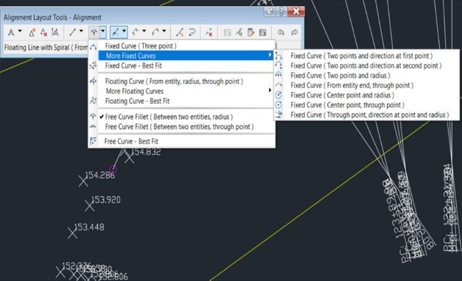The height and width of the screenshot is (281, 462).
Task: Close the Alignment Layout Tools dialog
Action: pyautogui.click(x=296, y=12)
